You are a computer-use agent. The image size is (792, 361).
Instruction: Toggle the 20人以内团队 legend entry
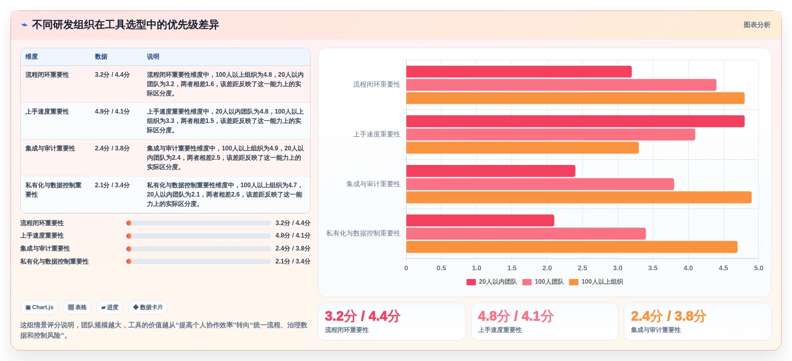tap(491, 282)
